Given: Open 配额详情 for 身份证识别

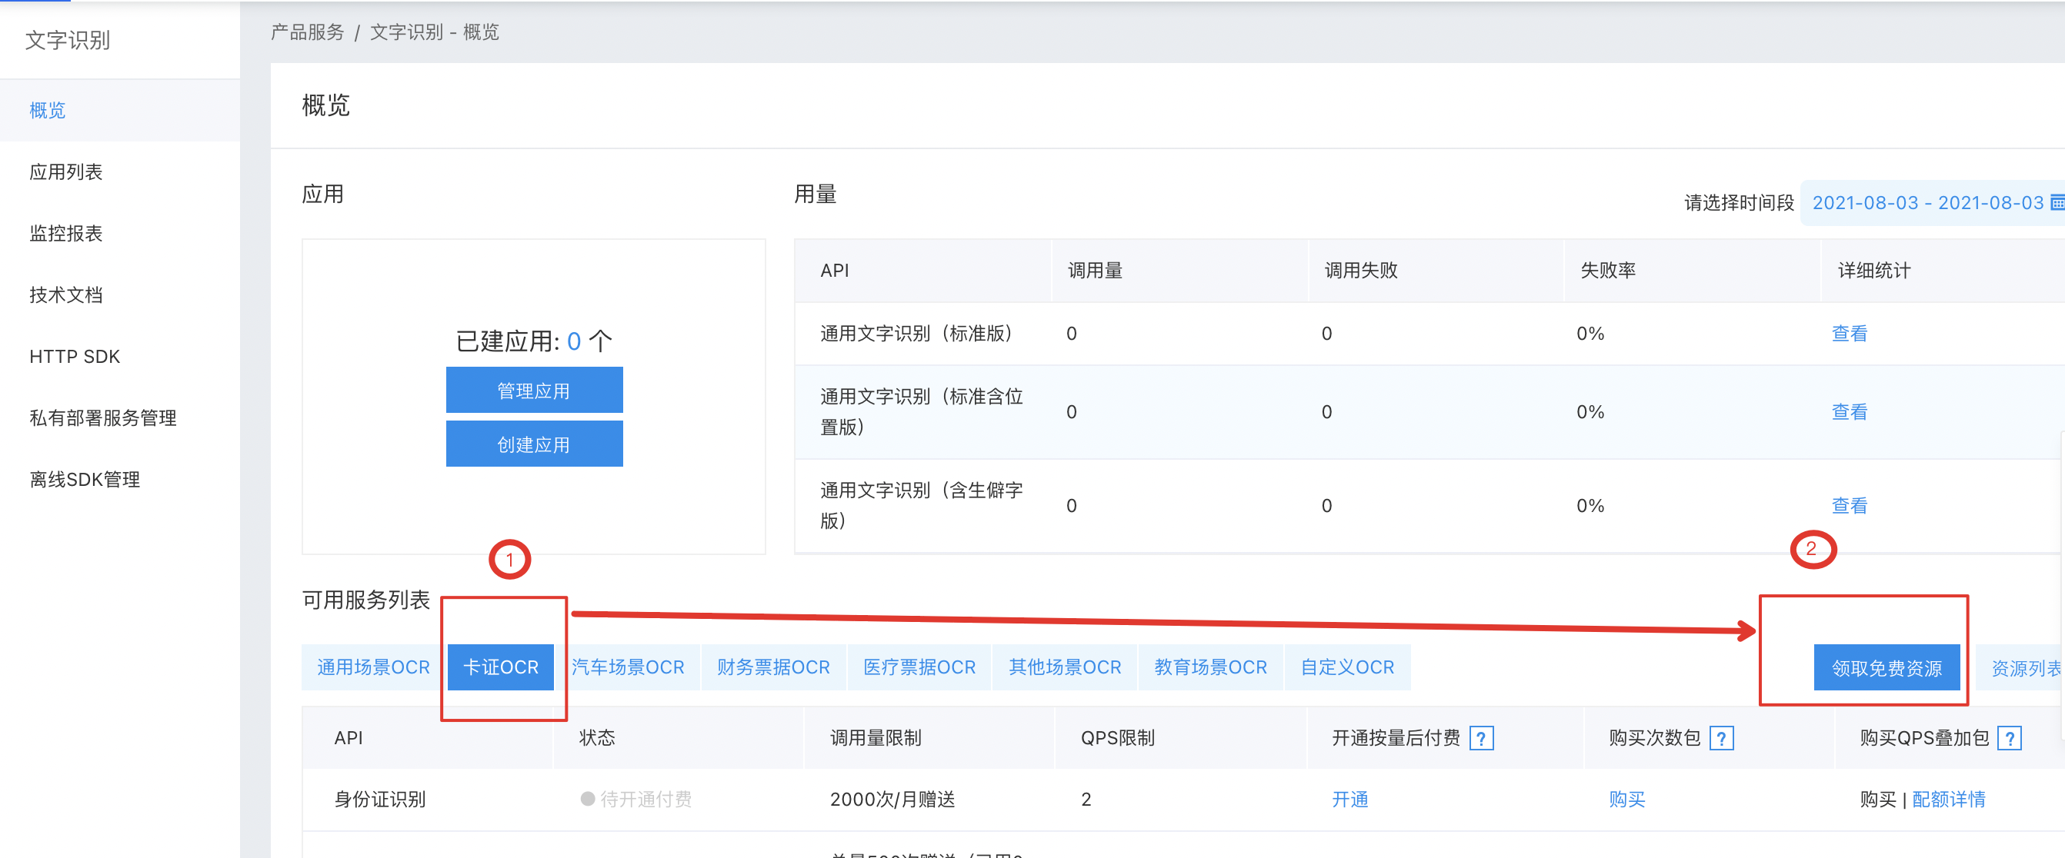Looking at the screenshot, I should 1949,800.
